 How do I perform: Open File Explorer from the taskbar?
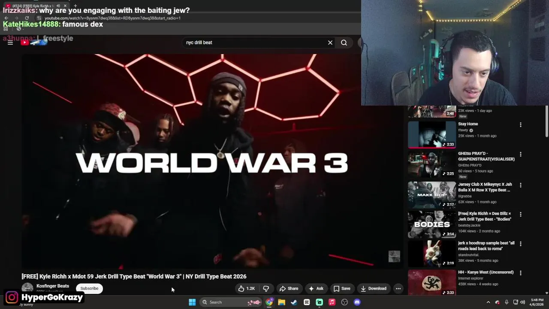coord(281,302)
